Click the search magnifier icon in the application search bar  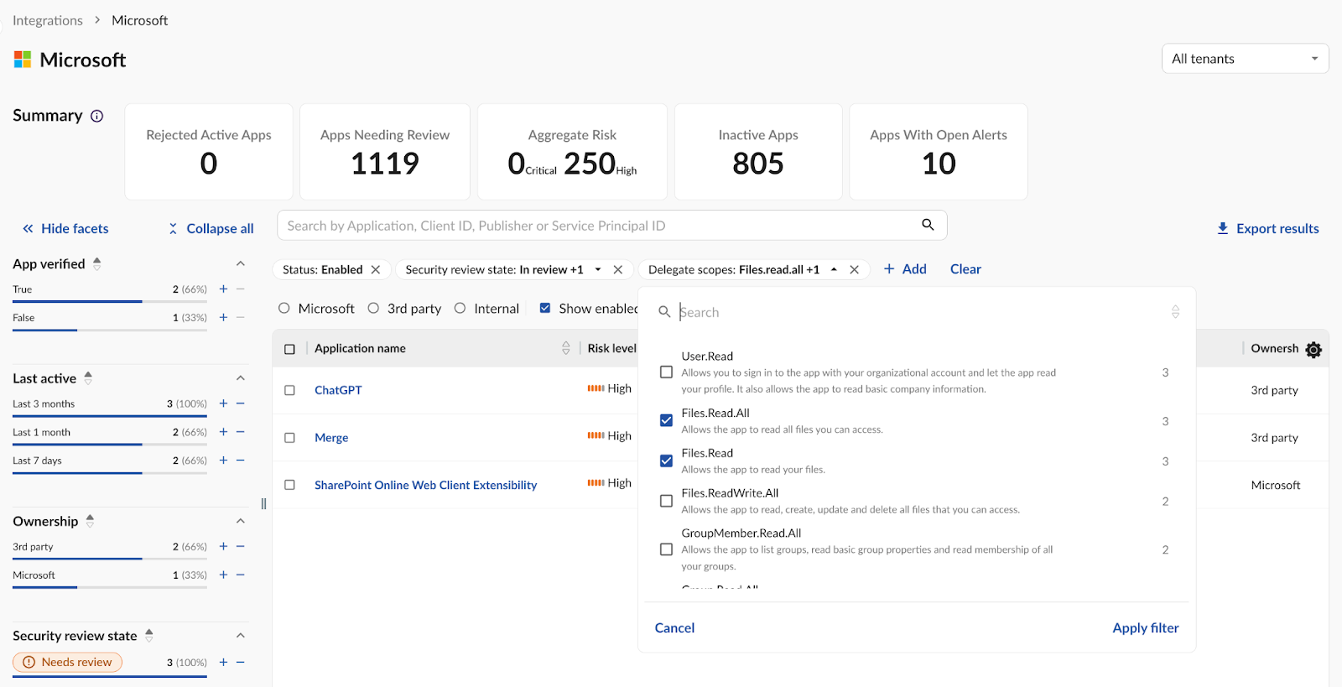(928, 225)
